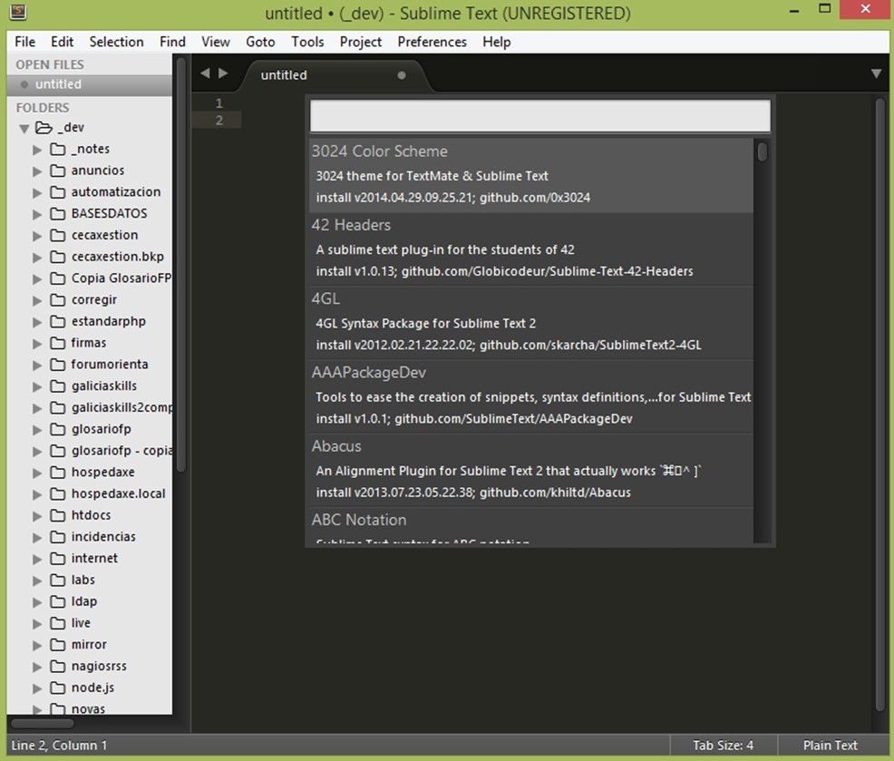The height and width of the screenshot is (761, 894).
Task: Open the Preferences menu
Action: 432,42
